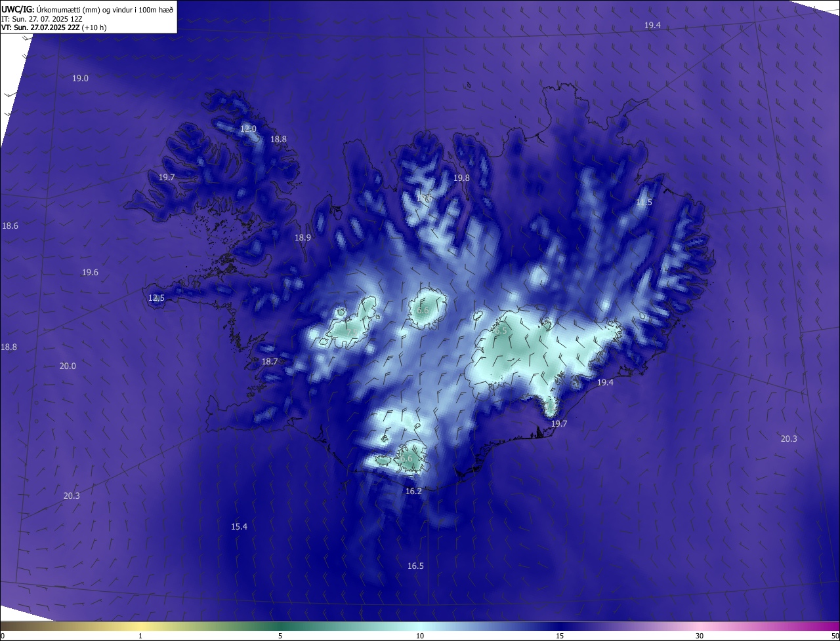Viewport: 840px width, 641px height.
Task: Click the 12.0 value on the map
Action: 248,129
